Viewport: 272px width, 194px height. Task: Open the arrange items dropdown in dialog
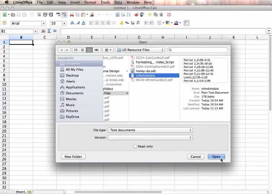[x=108, y=50]
